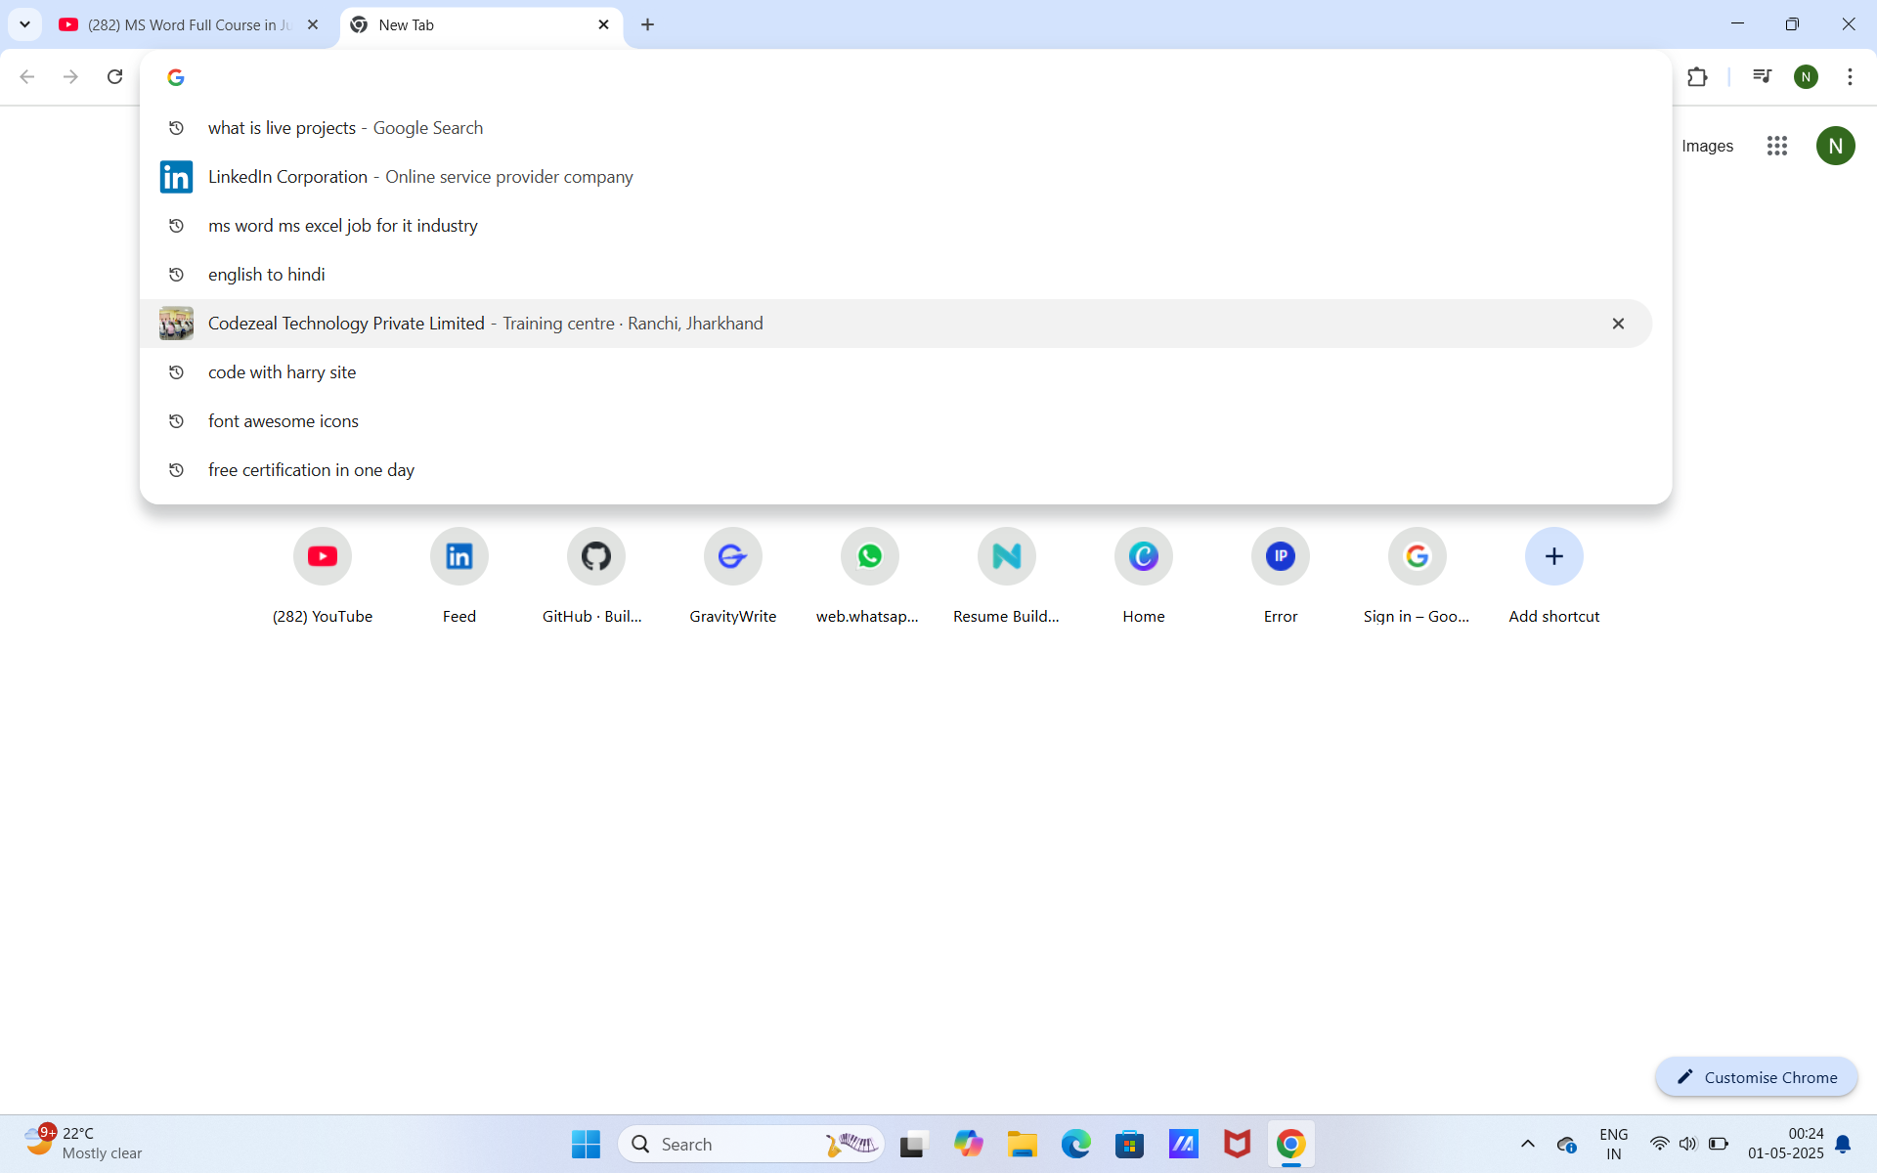The height and width of the screenshot is (1173, 1877).
Task: Click the battery tray icon
Action: coord(1719,1144)
